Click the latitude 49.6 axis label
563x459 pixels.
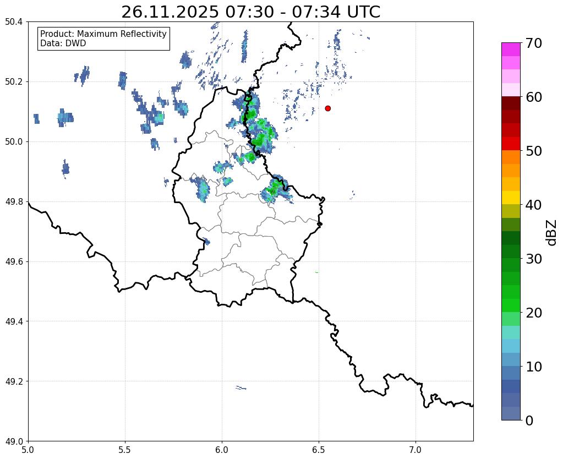14,261
